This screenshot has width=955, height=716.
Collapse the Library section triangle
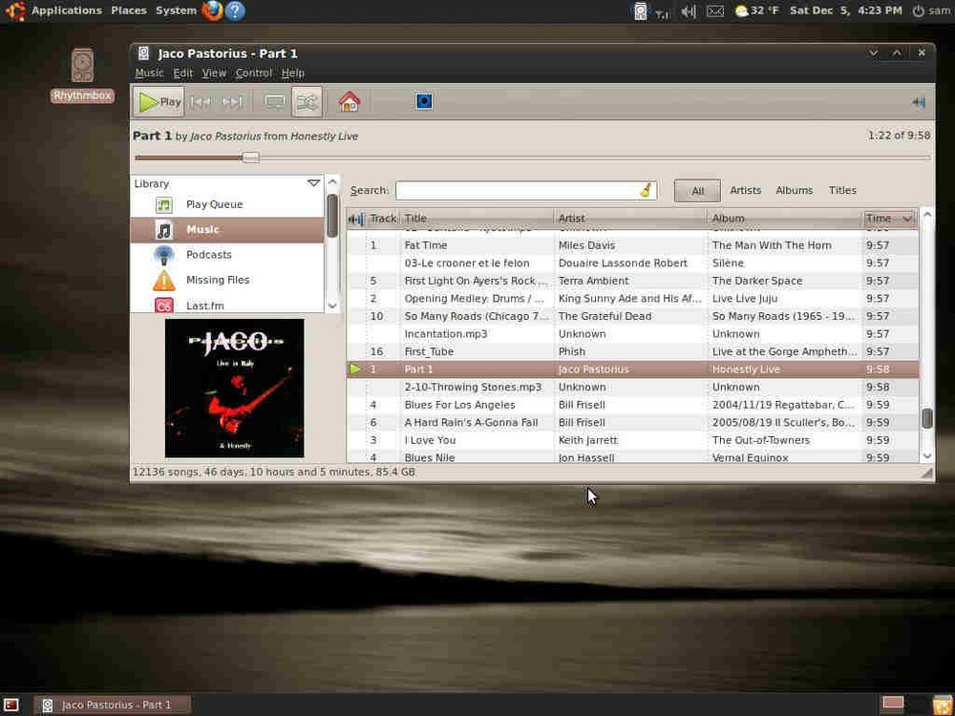coord(313,183)
